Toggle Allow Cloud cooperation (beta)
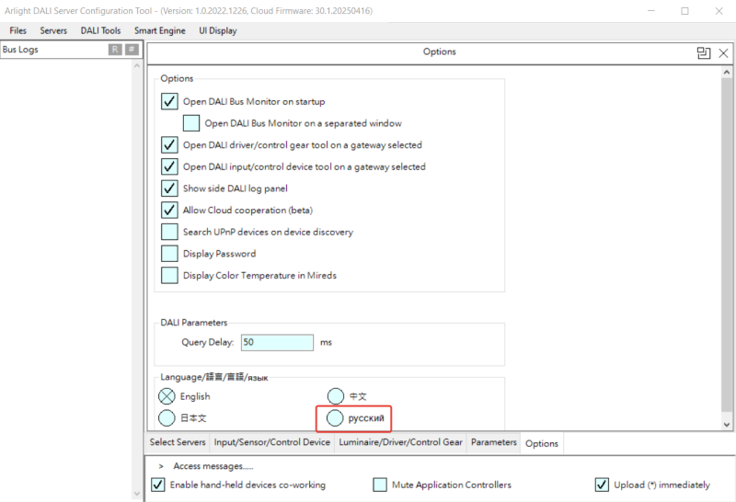 point(169,211)
